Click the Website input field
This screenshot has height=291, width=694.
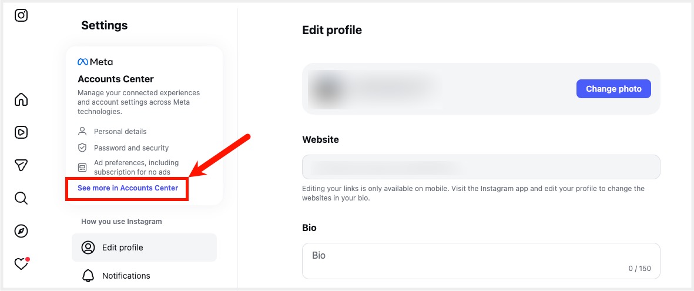click(x=481, y=167)
